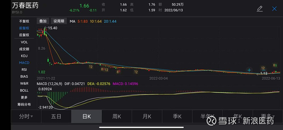283x130 pixels.
Task: Switch indicator to BIAS
Action: tap(24, 76)
